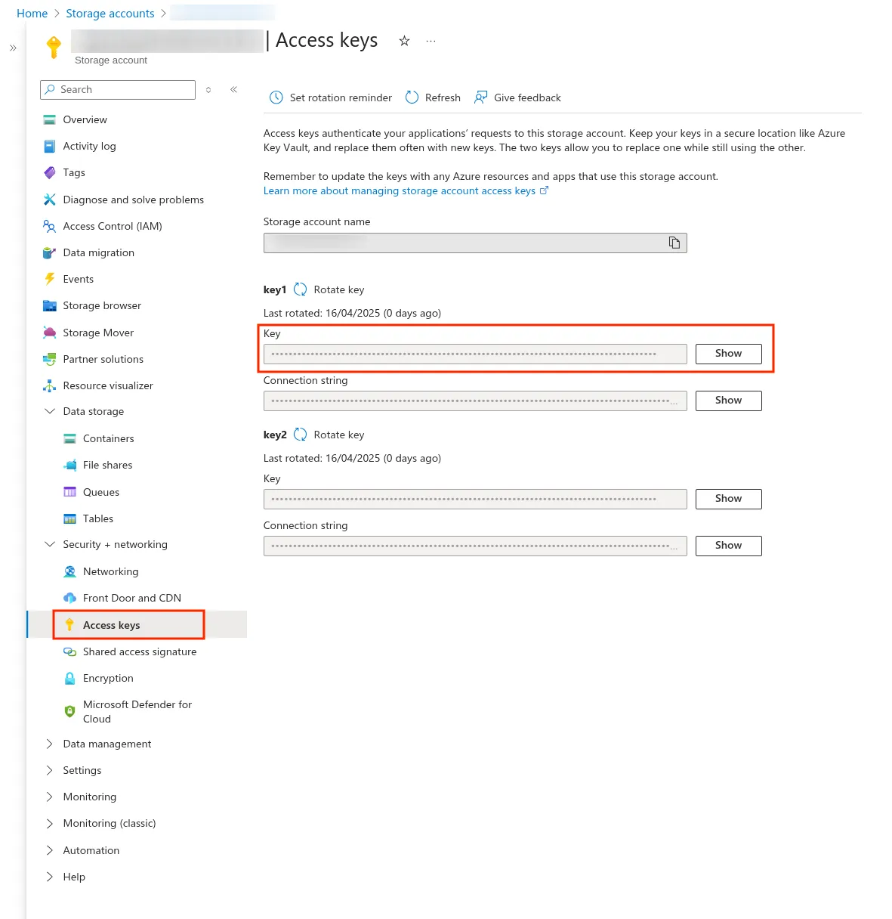
Task: Select the Storage Mover icon
Action: [x=50, y=333]
